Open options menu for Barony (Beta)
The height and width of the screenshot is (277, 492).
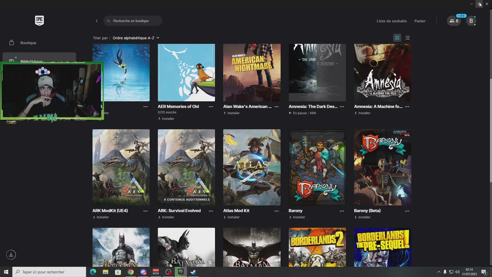point(407,211)
